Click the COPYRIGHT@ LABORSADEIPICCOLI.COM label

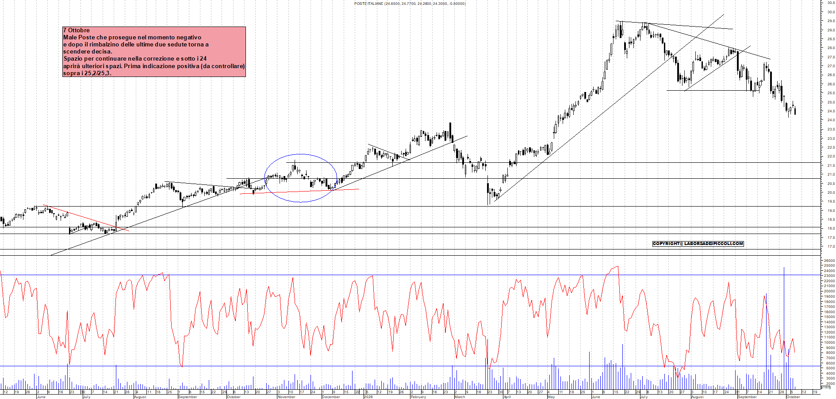698,244
